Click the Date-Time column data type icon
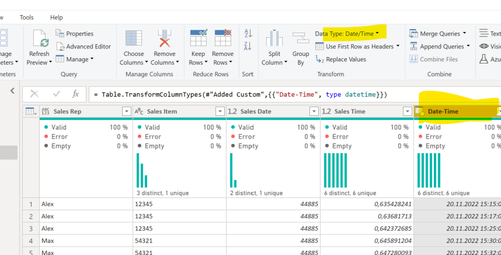The image size is (501, 255). [x=419, y=111]
